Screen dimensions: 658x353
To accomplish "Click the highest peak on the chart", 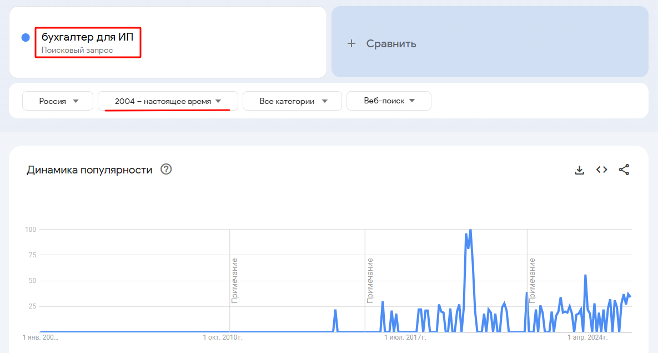I will 470,230.
